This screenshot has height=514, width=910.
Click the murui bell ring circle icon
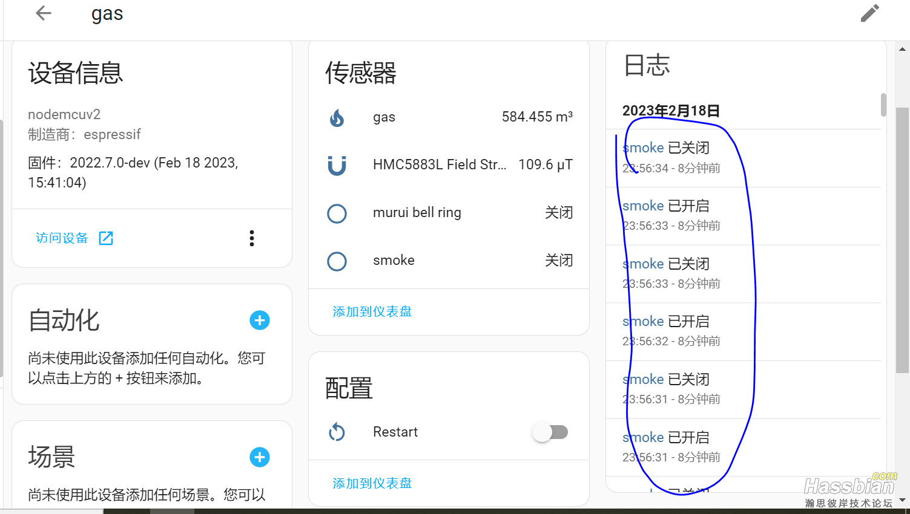click(337, 213)
